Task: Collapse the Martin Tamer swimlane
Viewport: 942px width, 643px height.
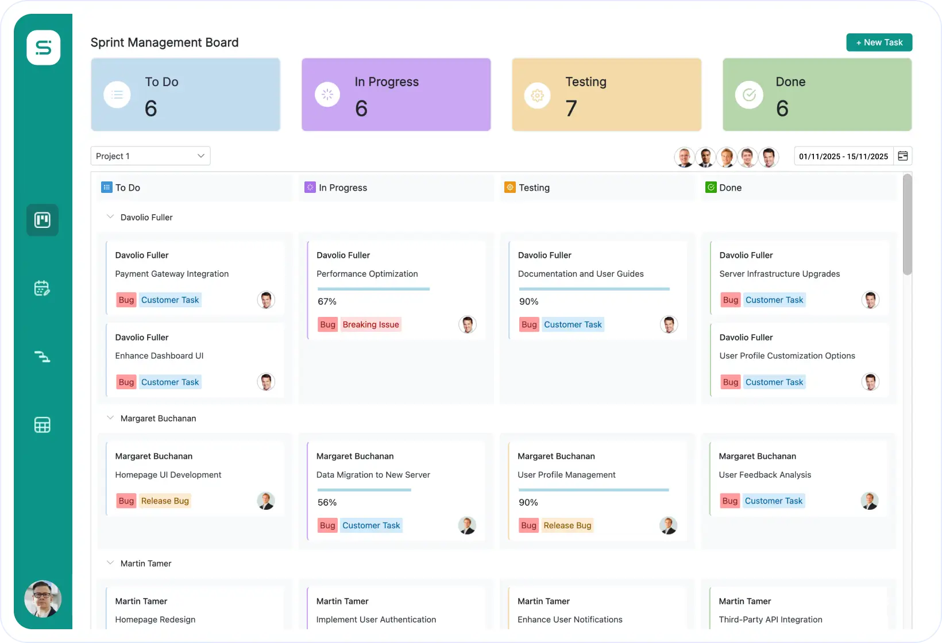Action: 110,563
